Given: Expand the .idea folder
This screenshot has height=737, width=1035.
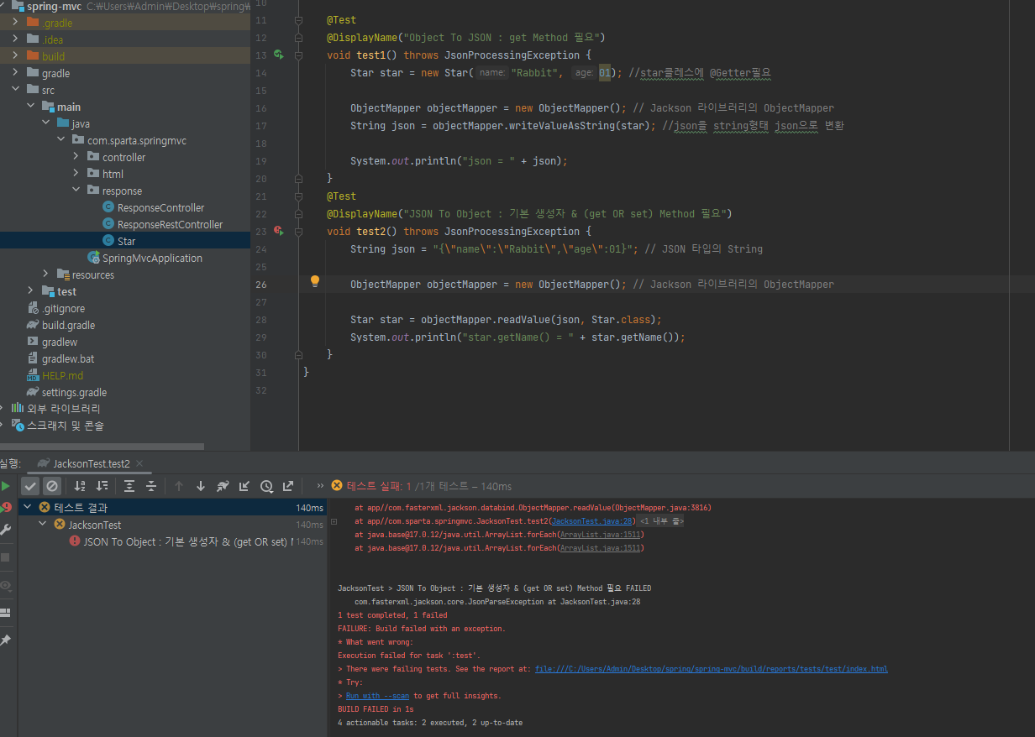Looking at the screenshot, I should 14,39.
